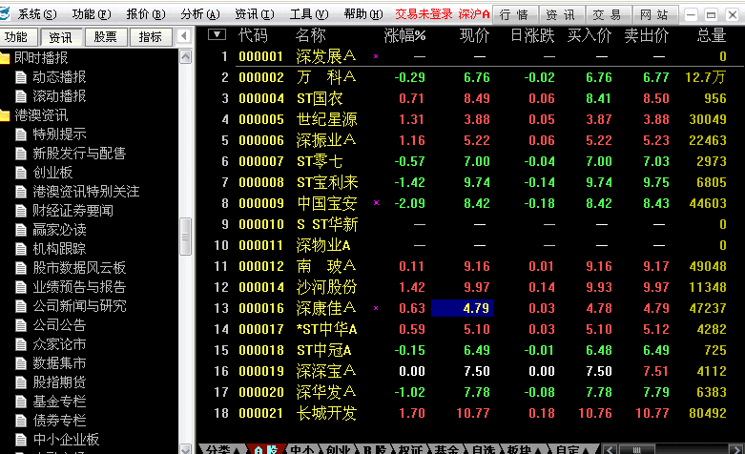The width and height of the screenshot is (745, 454).
Task: Click document icon next to 基金专栏
Action: pyautogui.click(x=21, y=402)
